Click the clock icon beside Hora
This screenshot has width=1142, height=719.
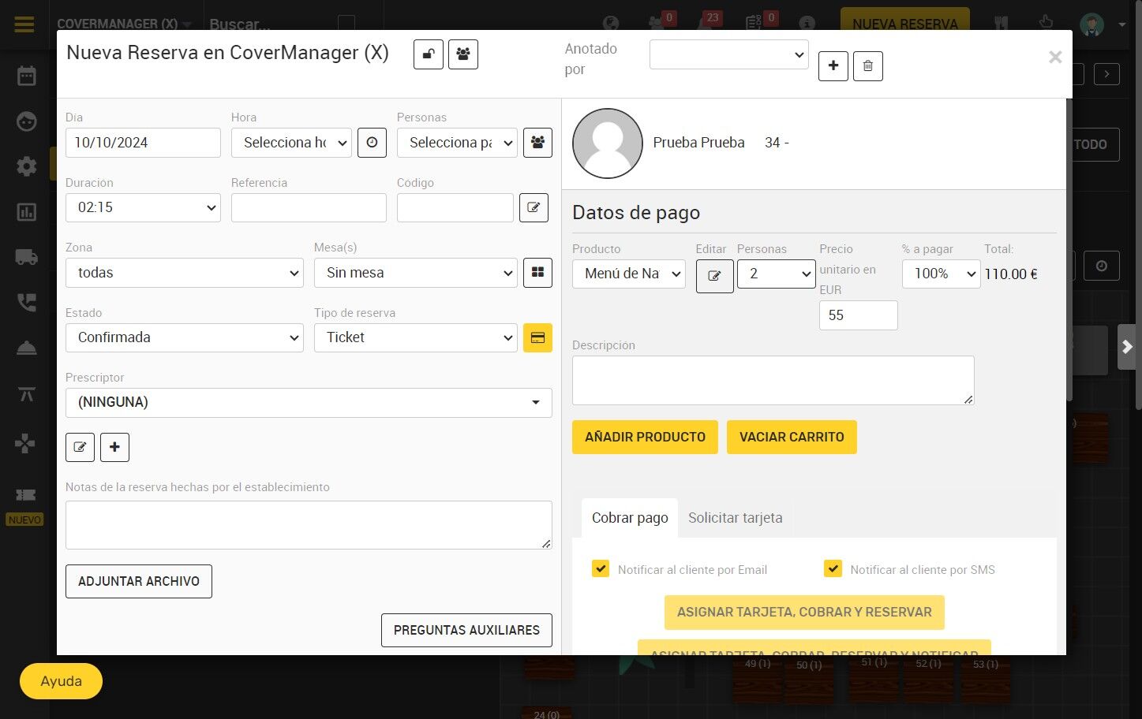point(372,143)
